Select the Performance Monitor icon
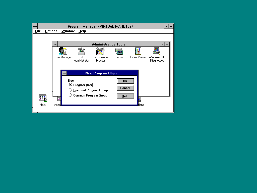257x193 pixels. click(x=100, y=51)
